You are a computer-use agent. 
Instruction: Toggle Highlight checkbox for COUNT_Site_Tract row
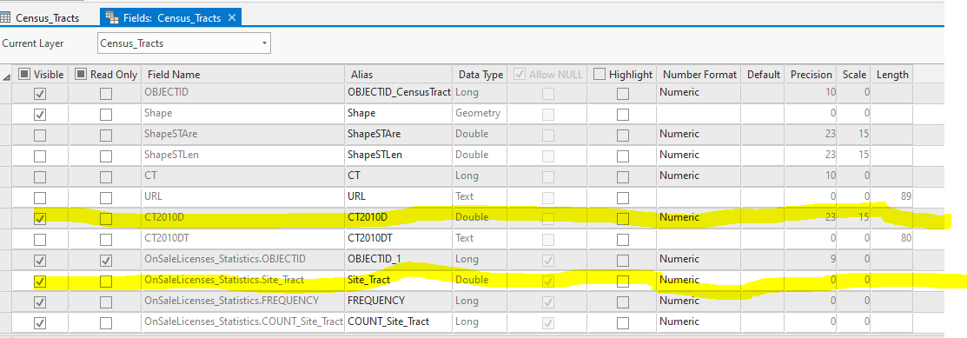tap(623, 322)
